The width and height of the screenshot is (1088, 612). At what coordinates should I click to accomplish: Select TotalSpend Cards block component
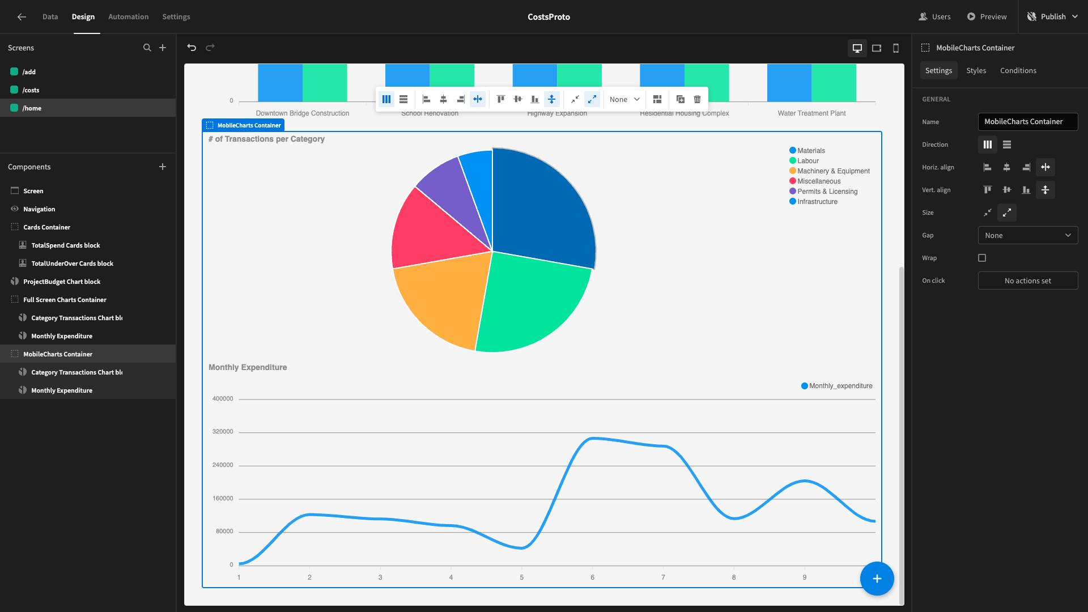88,245
